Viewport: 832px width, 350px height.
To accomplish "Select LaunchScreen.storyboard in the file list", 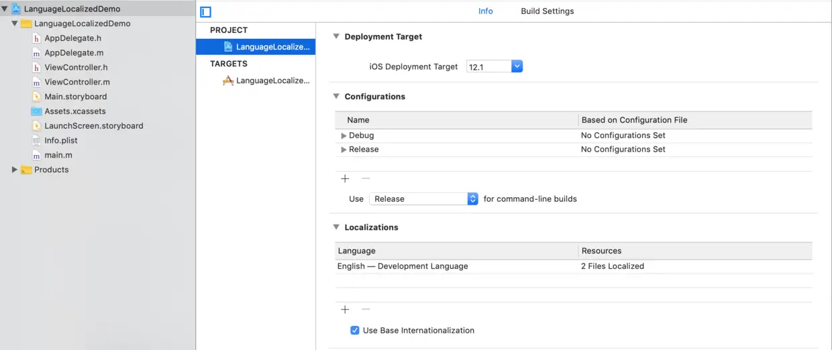I will pos(93,126).
